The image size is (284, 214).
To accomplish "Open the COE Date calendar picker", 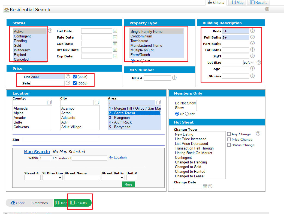I will point(115,43).
